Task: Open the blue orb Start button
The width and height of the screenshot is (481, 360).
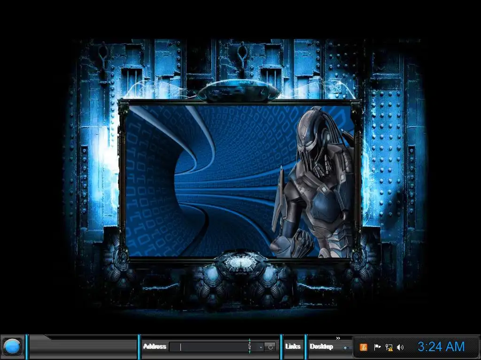Action: (x=12, y=347)
